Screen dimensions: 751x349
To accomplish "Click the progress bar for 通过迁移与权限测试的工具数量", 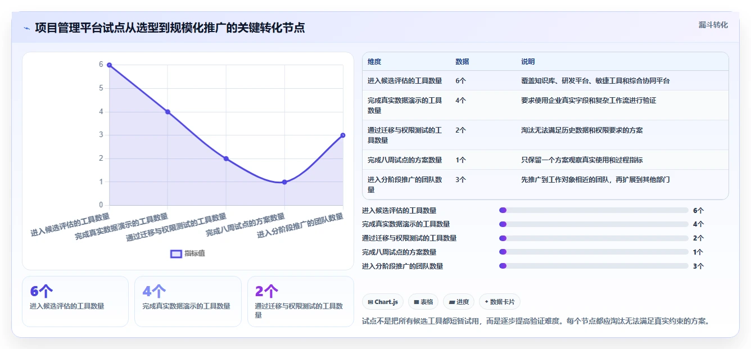I will pyautogui.click(x=594, y=238).
